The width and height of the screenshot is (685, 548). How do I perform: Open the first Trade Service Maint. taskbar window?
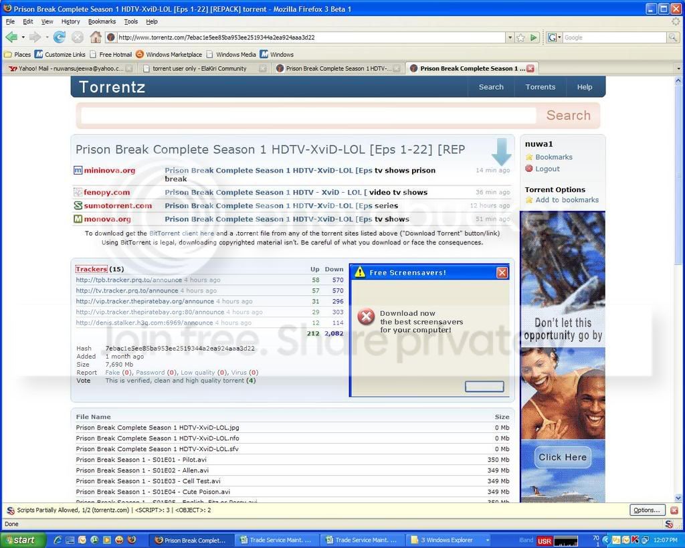(276, 540)
